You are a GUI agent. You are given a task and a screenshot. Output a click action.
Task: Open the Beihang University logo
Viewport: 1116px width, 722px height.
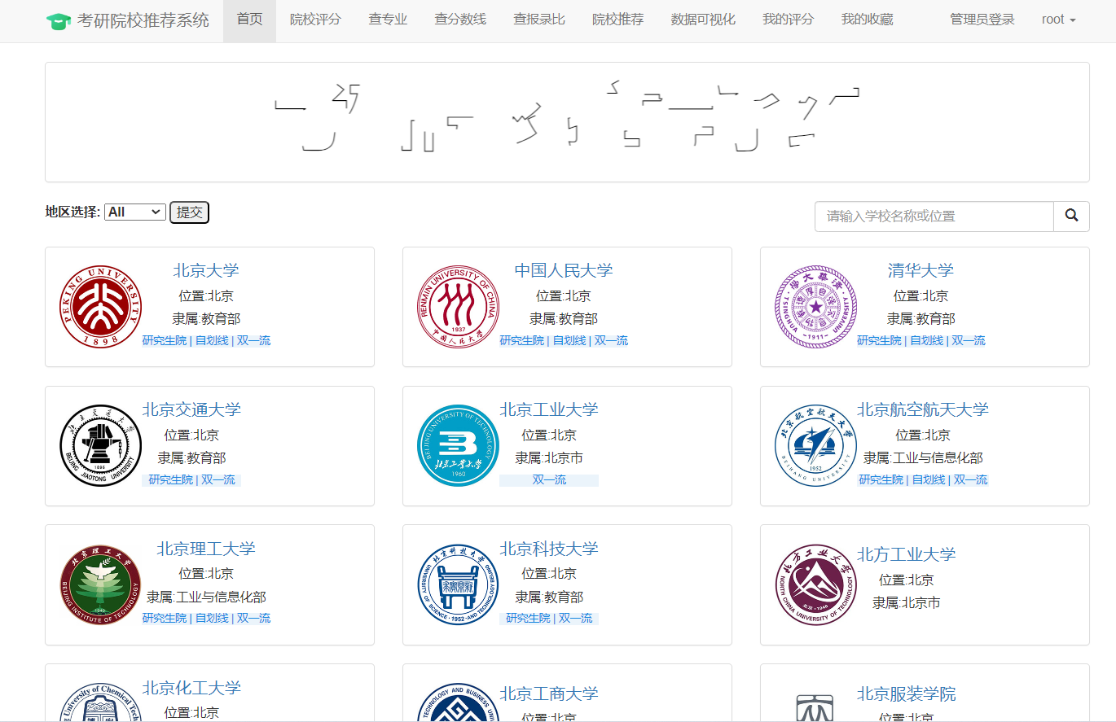pyautogui.click(x=816, y=446)
